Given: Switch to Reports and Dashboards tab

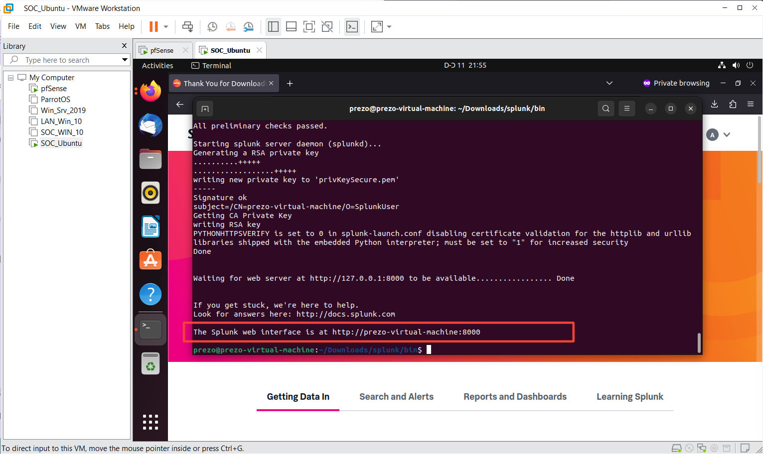Looking at the screenshot, I should pos(515,397).
